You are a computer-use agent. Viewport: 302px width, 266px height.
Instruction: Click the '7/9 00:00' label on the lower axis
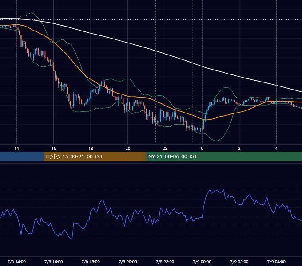202,262
